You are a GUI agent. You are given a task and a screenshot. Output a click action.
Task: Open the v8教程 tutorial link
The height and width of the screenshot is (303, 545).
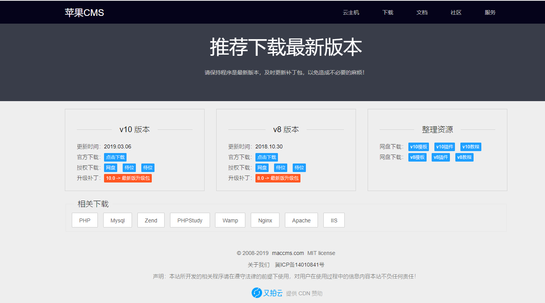[464, 157]
